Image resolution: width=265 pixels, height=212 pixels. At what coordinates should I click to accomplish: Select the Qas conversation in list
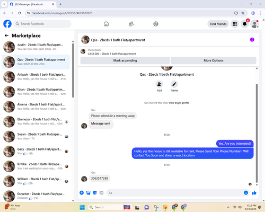point(36,62)
